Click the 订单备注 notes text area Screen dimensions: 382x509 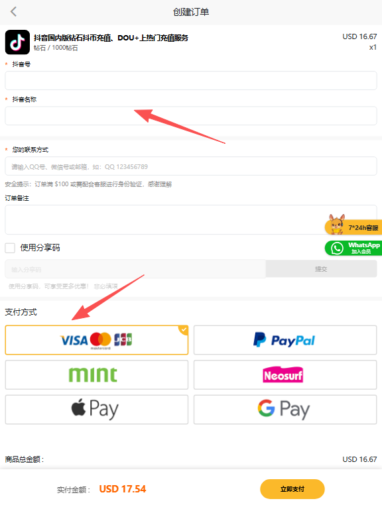tap(191, 219)
